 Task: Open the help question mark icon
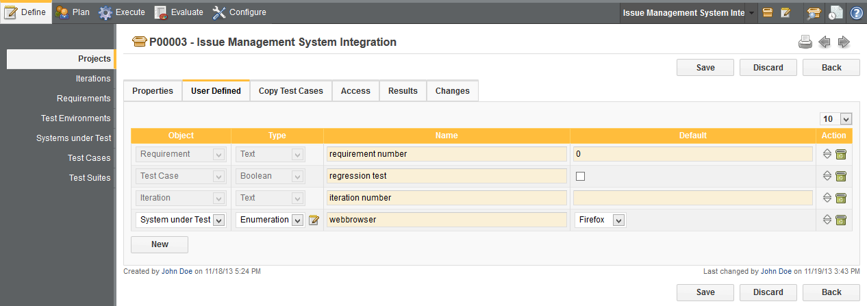pos(857,13)
